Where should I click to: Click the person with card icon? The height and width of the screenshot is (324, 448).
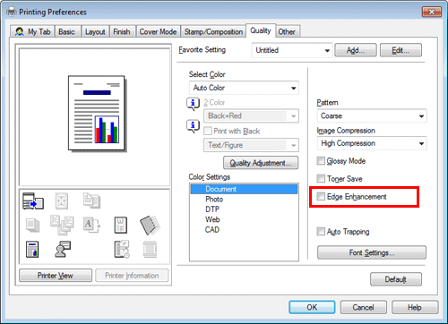63,249
